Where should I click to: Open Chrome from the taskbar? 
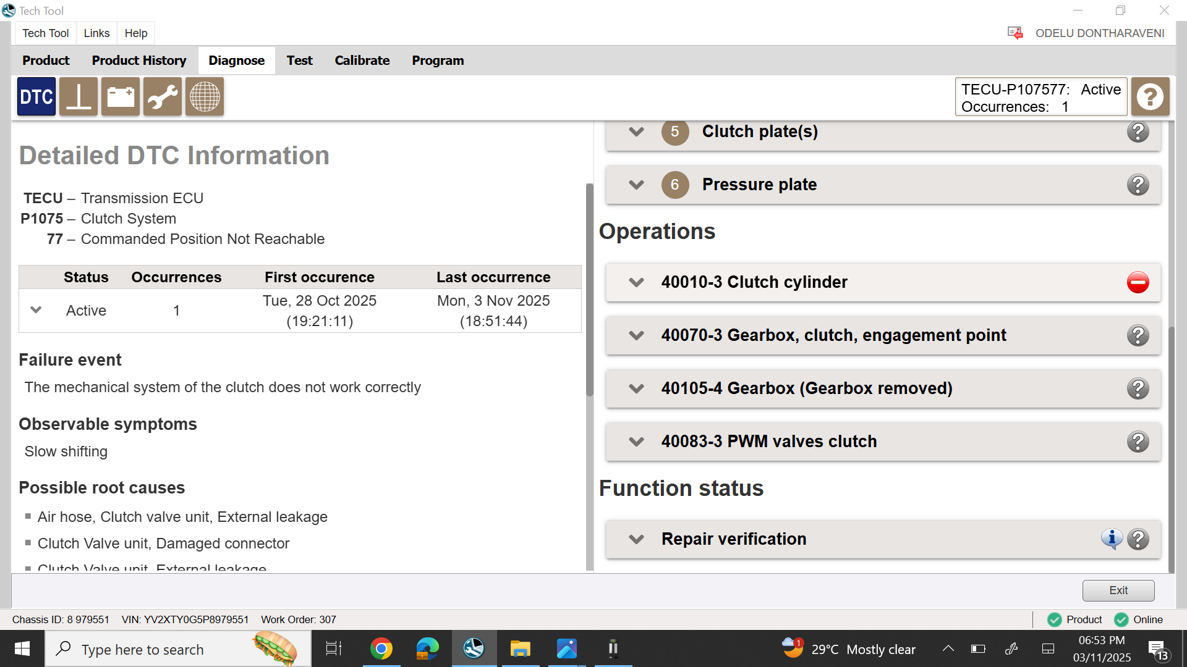click(381, 648)
